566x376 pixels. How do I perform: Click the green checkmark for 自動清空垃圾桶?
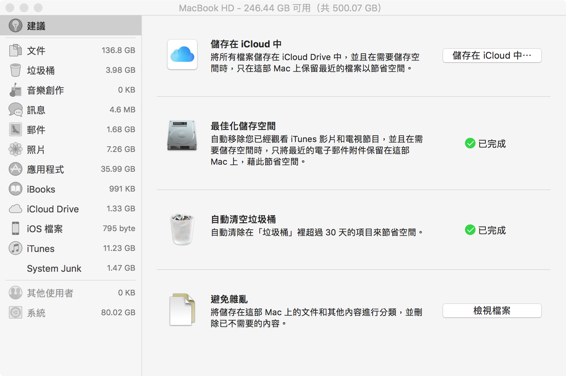[x=470, y=230]
